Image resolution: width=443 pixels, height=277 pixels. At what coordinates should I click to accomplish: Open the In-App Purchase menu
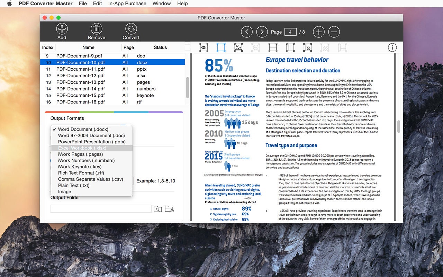click(127, 3)
